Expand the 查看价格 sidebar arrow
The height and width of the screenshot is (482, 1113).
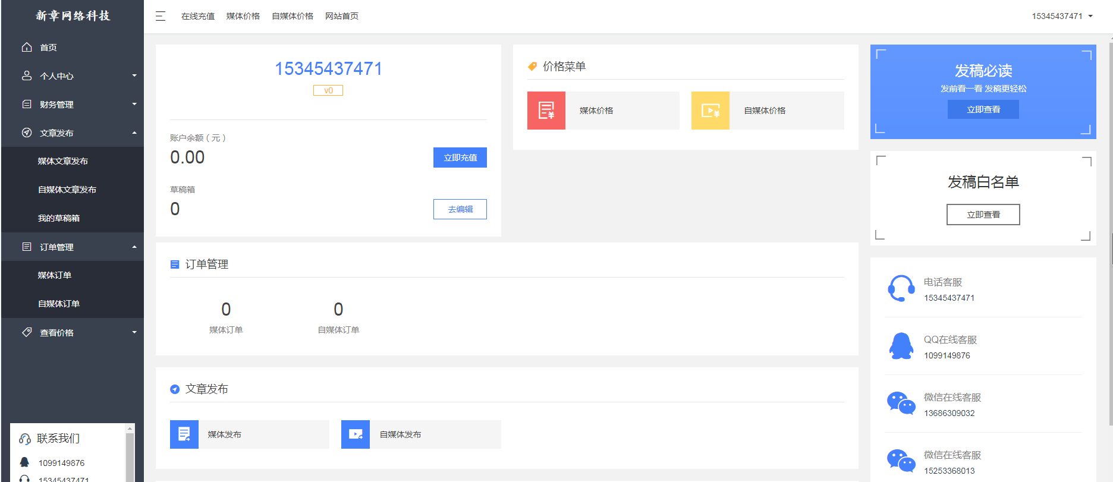tap(134, 332)
